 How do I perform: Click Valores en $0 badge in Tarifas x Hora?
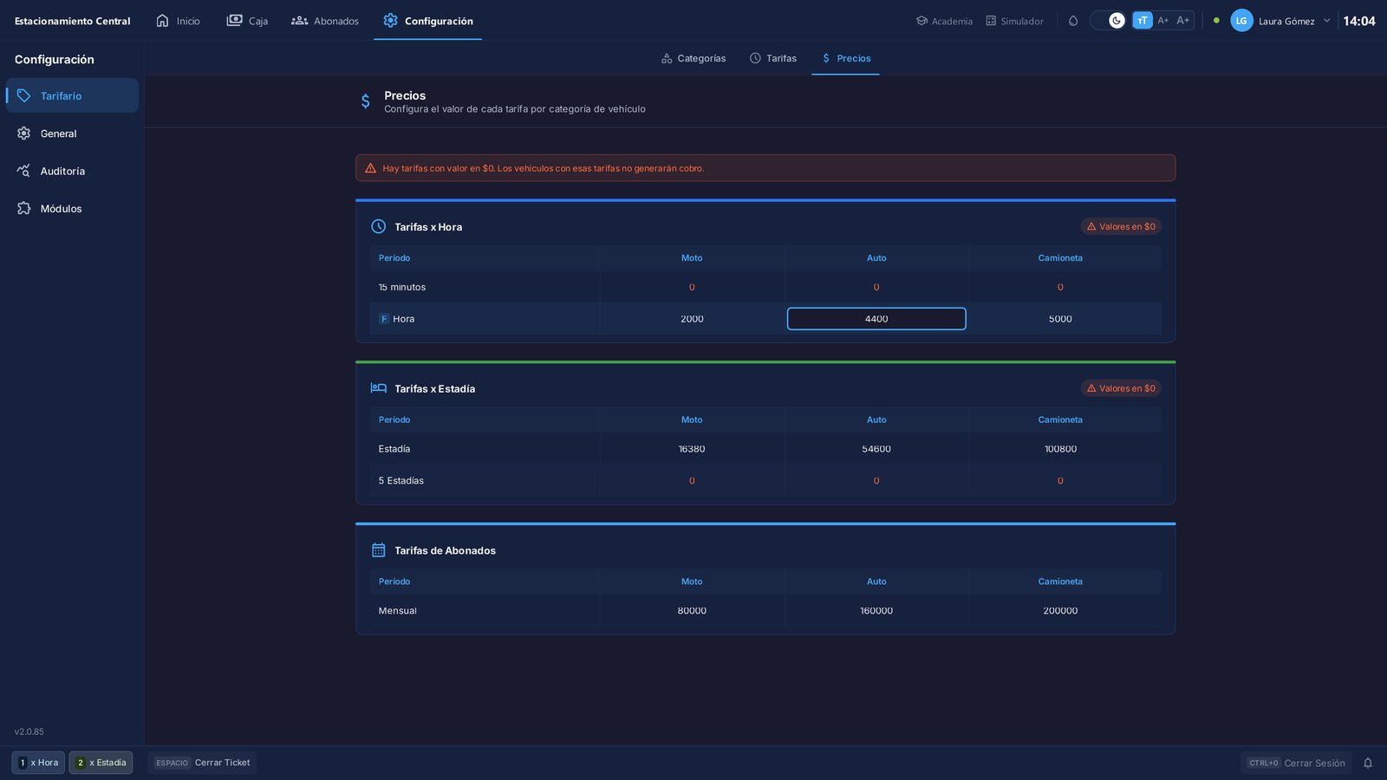tap(1121, 226)
